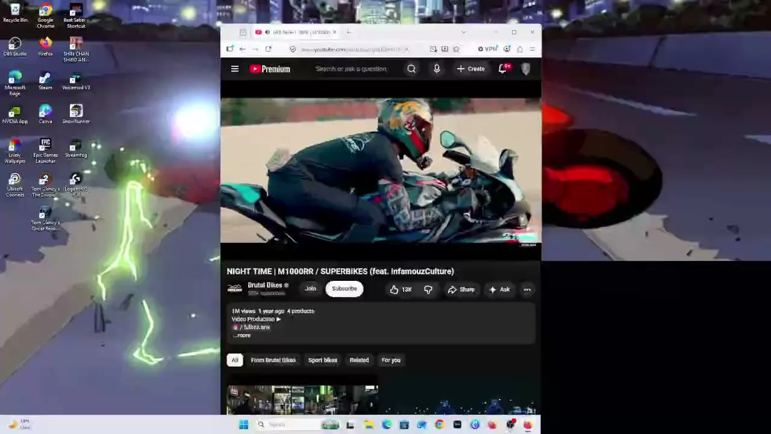Click the taskbar Search box
Image resolution: width=771 pixels, height=434 pixels.
[x=298, y=425]
